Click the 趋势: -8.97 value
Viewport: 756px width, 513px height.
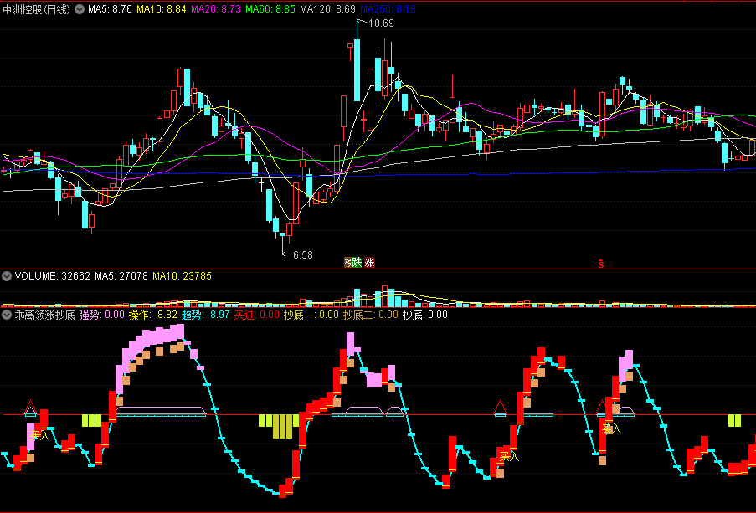pos(205,315)
